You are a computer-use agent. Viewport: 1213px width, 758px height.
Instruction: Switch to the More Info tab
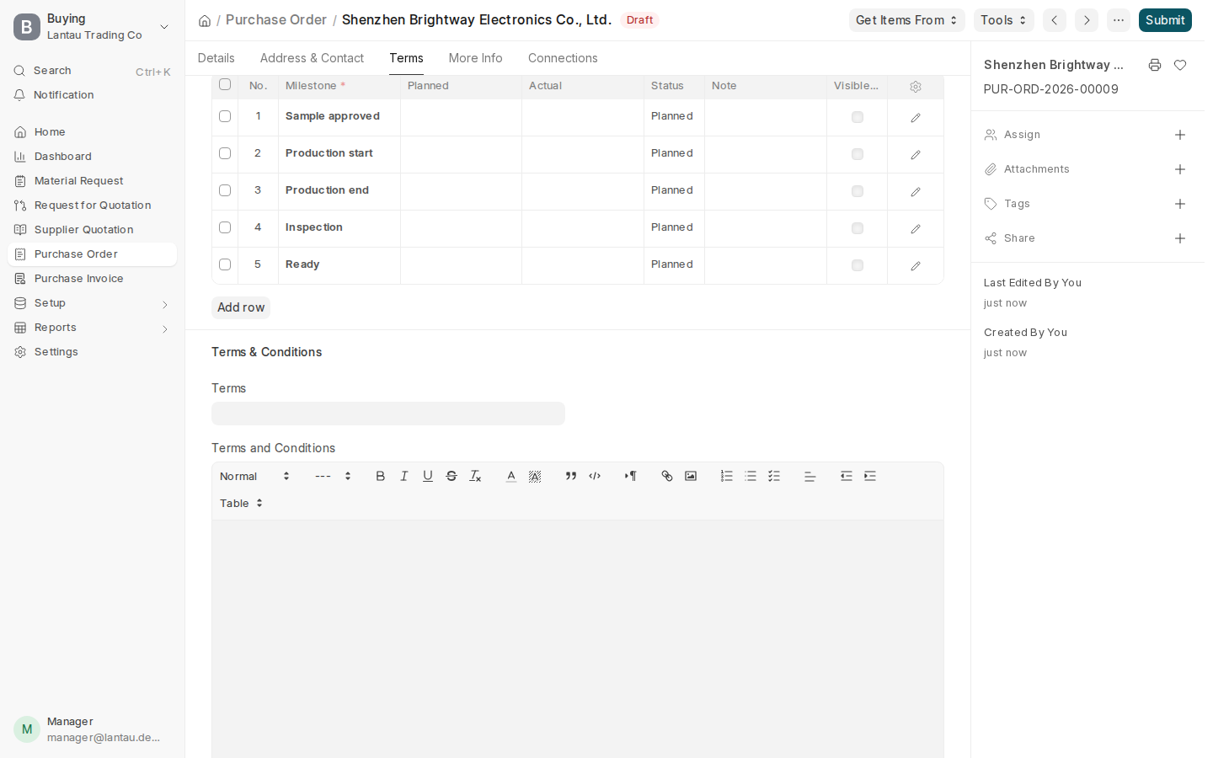476,58
